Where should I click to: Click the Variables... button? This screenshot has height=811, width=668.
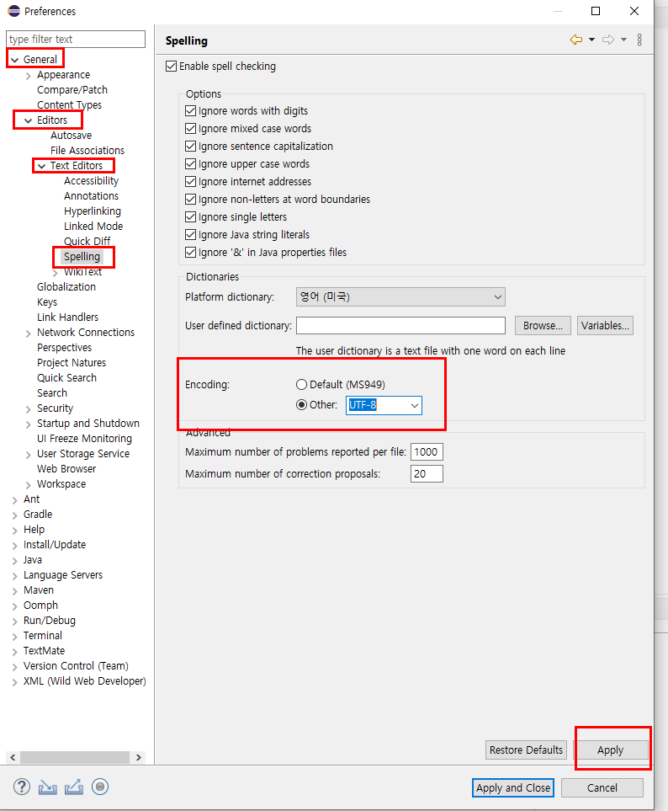605,325
